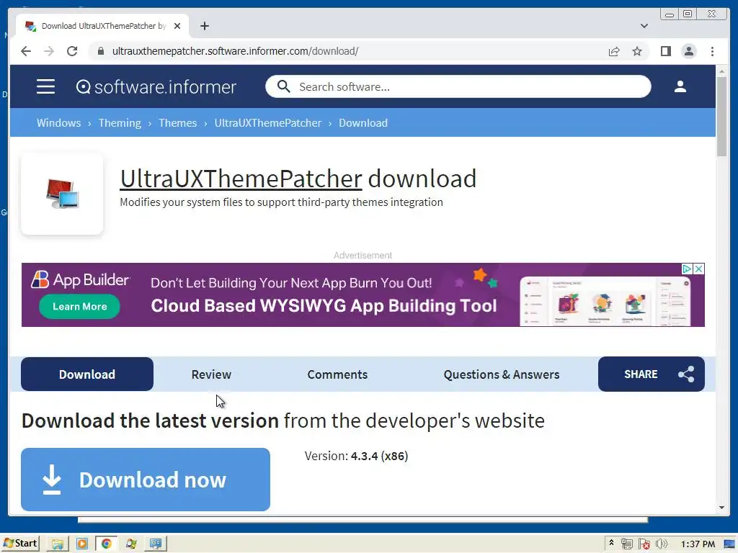Image resolution: width=738 pixels, height=553 pixels.
Task: Close the UltraUXThemePatcher tab
Action: [177, 26]
